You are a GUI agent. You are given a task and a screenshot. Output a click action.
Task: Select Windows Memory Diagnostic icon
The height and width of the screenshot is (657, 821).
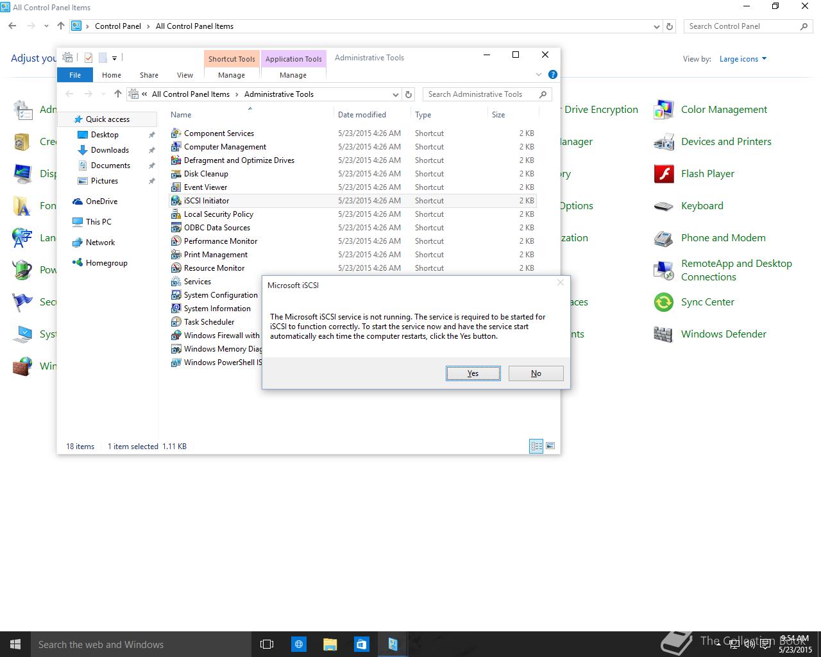(x=176, y=349)
